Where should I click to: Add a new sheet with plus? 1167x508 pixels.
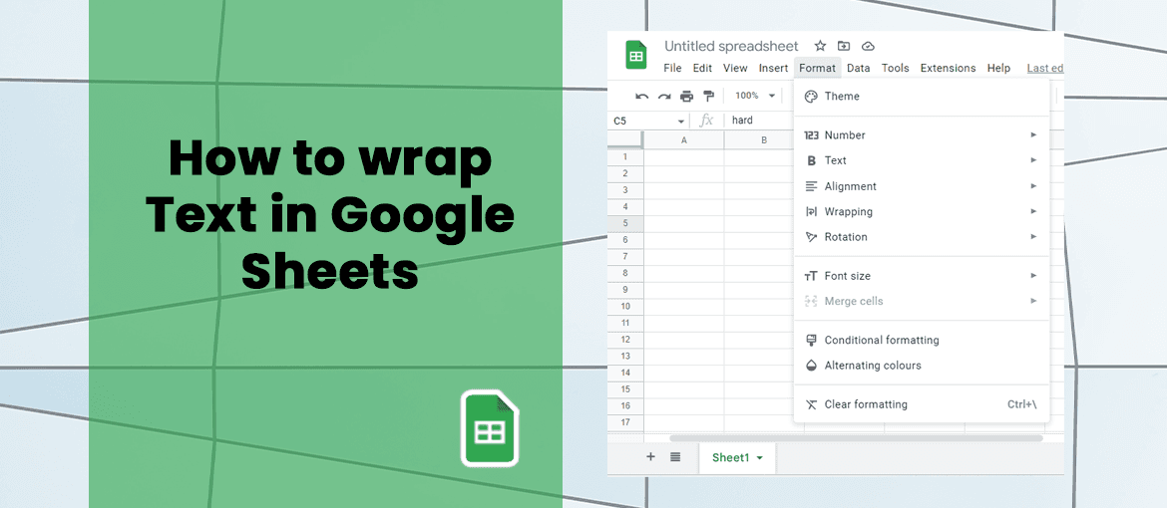650,456
